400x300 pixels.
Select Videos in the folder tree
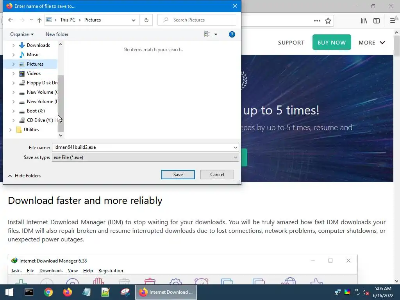coord(34,73)
